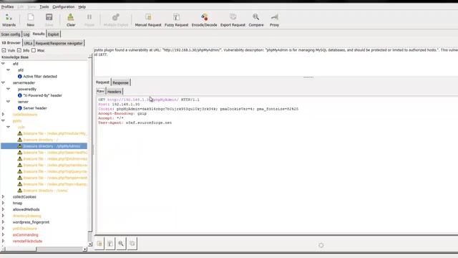Select the Raw view tab
This screenshot has height=258, width=458.
point(100,91)
